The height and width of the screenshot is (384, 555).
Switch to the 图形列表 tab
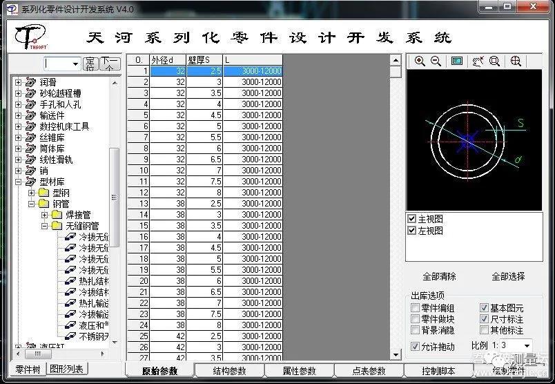tap(67, 369)
